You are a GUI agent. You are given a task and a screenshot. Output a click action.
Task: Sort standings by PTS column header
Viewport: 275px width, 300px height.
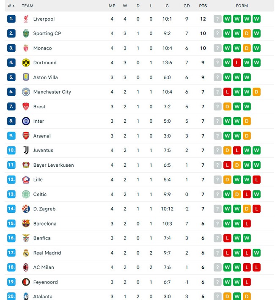[x=203, y=6]
